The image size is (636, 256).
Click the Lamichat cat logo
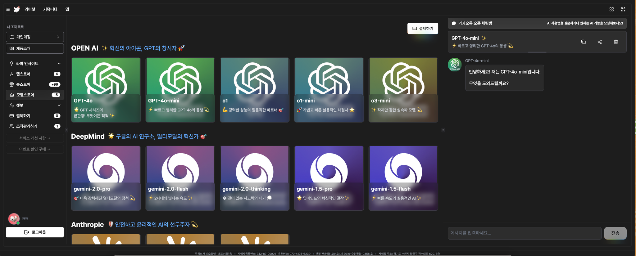[17, 9]
